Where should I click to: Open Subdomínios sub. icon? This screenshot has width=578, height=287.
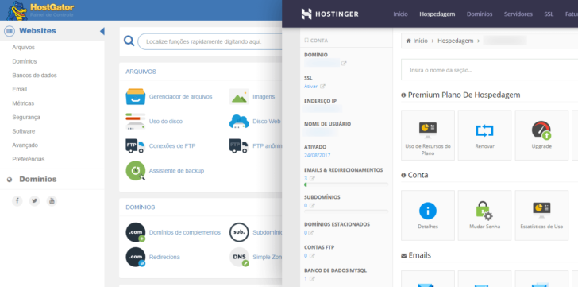(239, 232)
